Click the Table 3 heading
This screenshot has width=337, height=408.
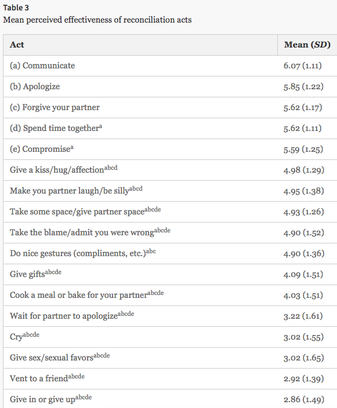[16, 8]
